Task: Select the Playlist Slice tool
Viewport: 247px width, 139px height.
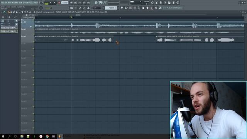Action: (22, 12)
